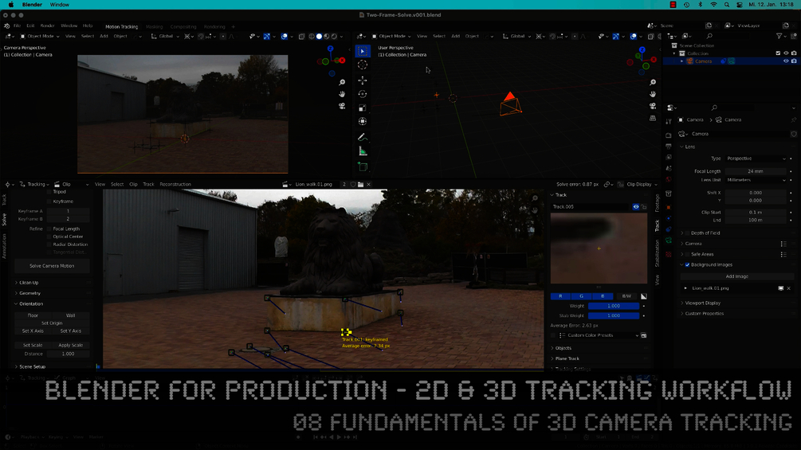Click Solve Camera Motion button
This screenshot has width=801, height=450.
point(52,266)
